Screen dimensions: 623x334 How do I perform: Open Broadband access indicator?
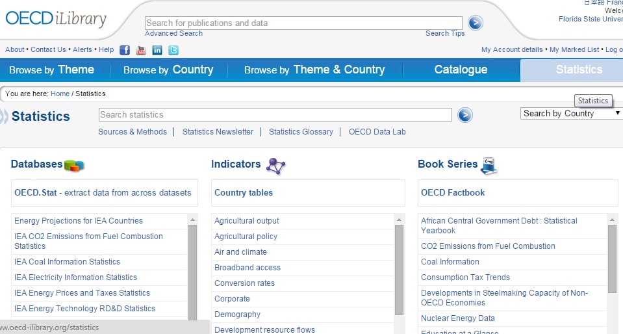click(x=247, y=268)
